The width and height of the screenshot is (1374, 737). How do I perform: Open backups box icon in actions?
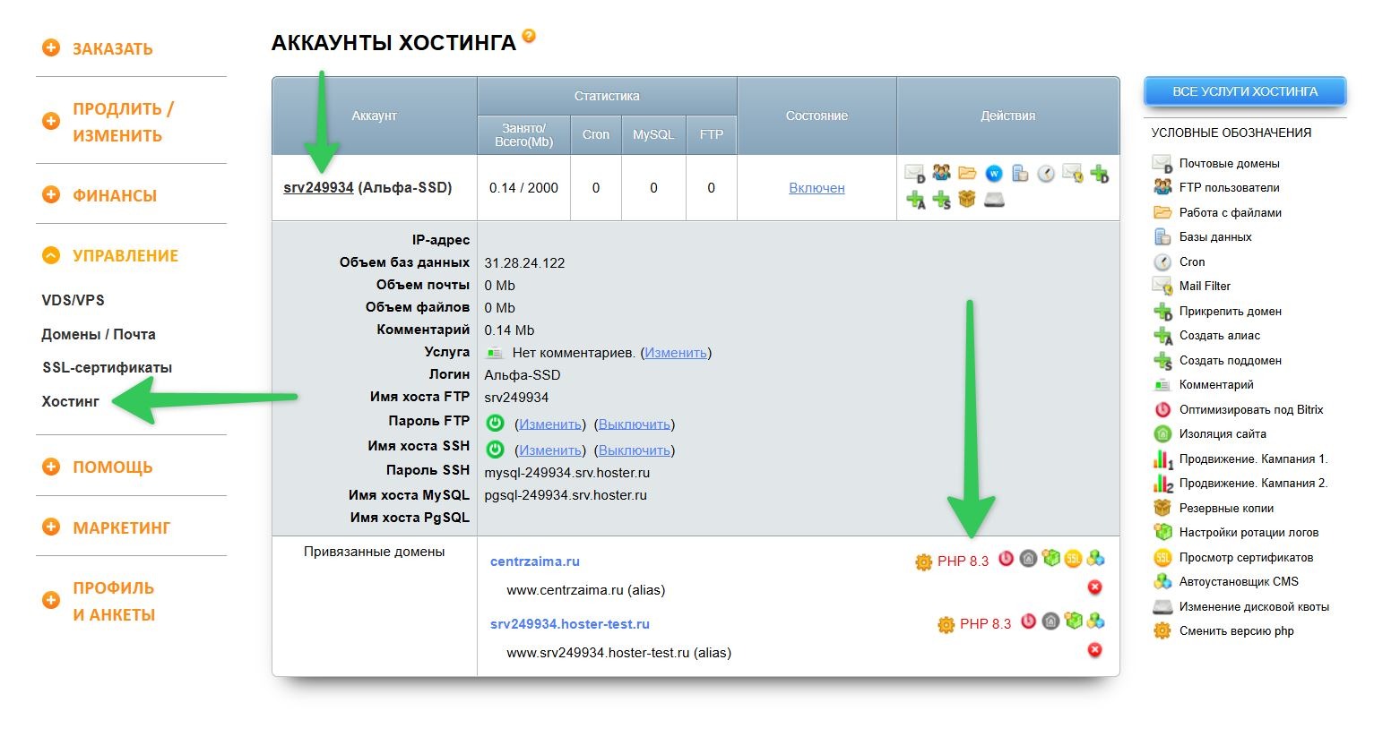click(x=966, y=199)
